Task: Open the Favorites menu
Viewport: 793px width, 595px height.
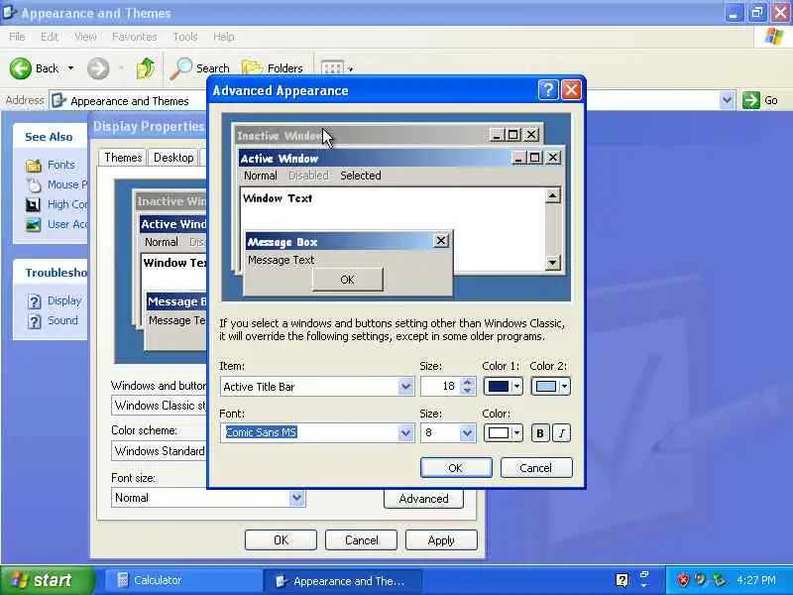Action: (x=134, y=37)
